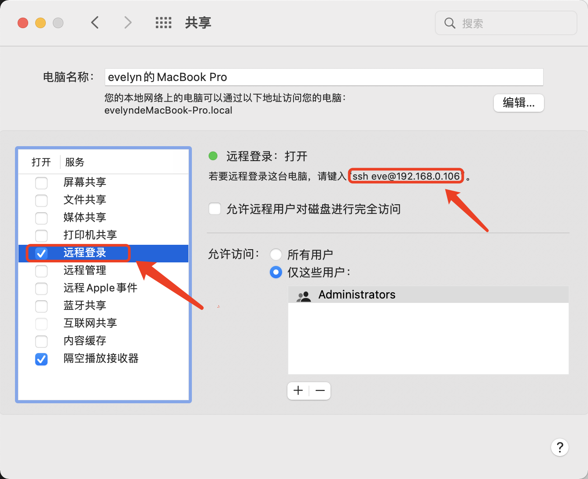Viewport: 588px width, 479px height.
Task: Check 允许远程用户对磁盘进行完全访问
Action: (215, 209)
